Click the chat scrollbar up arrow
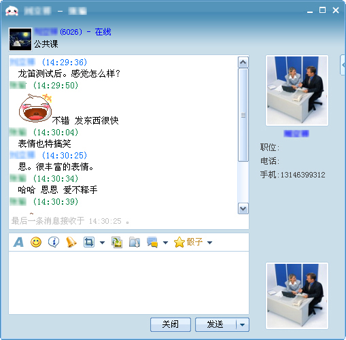The width and height of the screenshot is (346, 340). tap(243, 62)
